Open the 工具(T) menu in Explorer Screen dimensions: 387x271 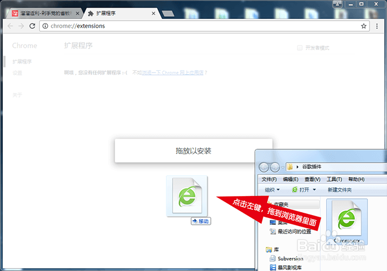click(x=334, y=179)
